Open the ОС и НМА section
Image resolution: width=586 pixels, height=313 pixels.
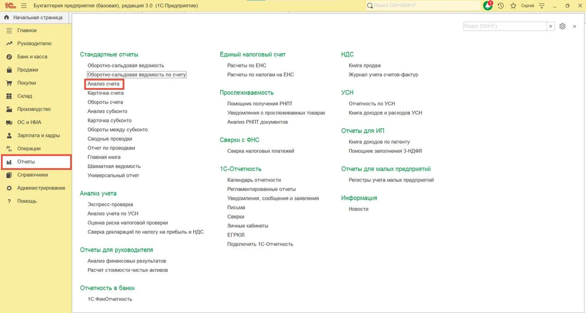[36, 122]
